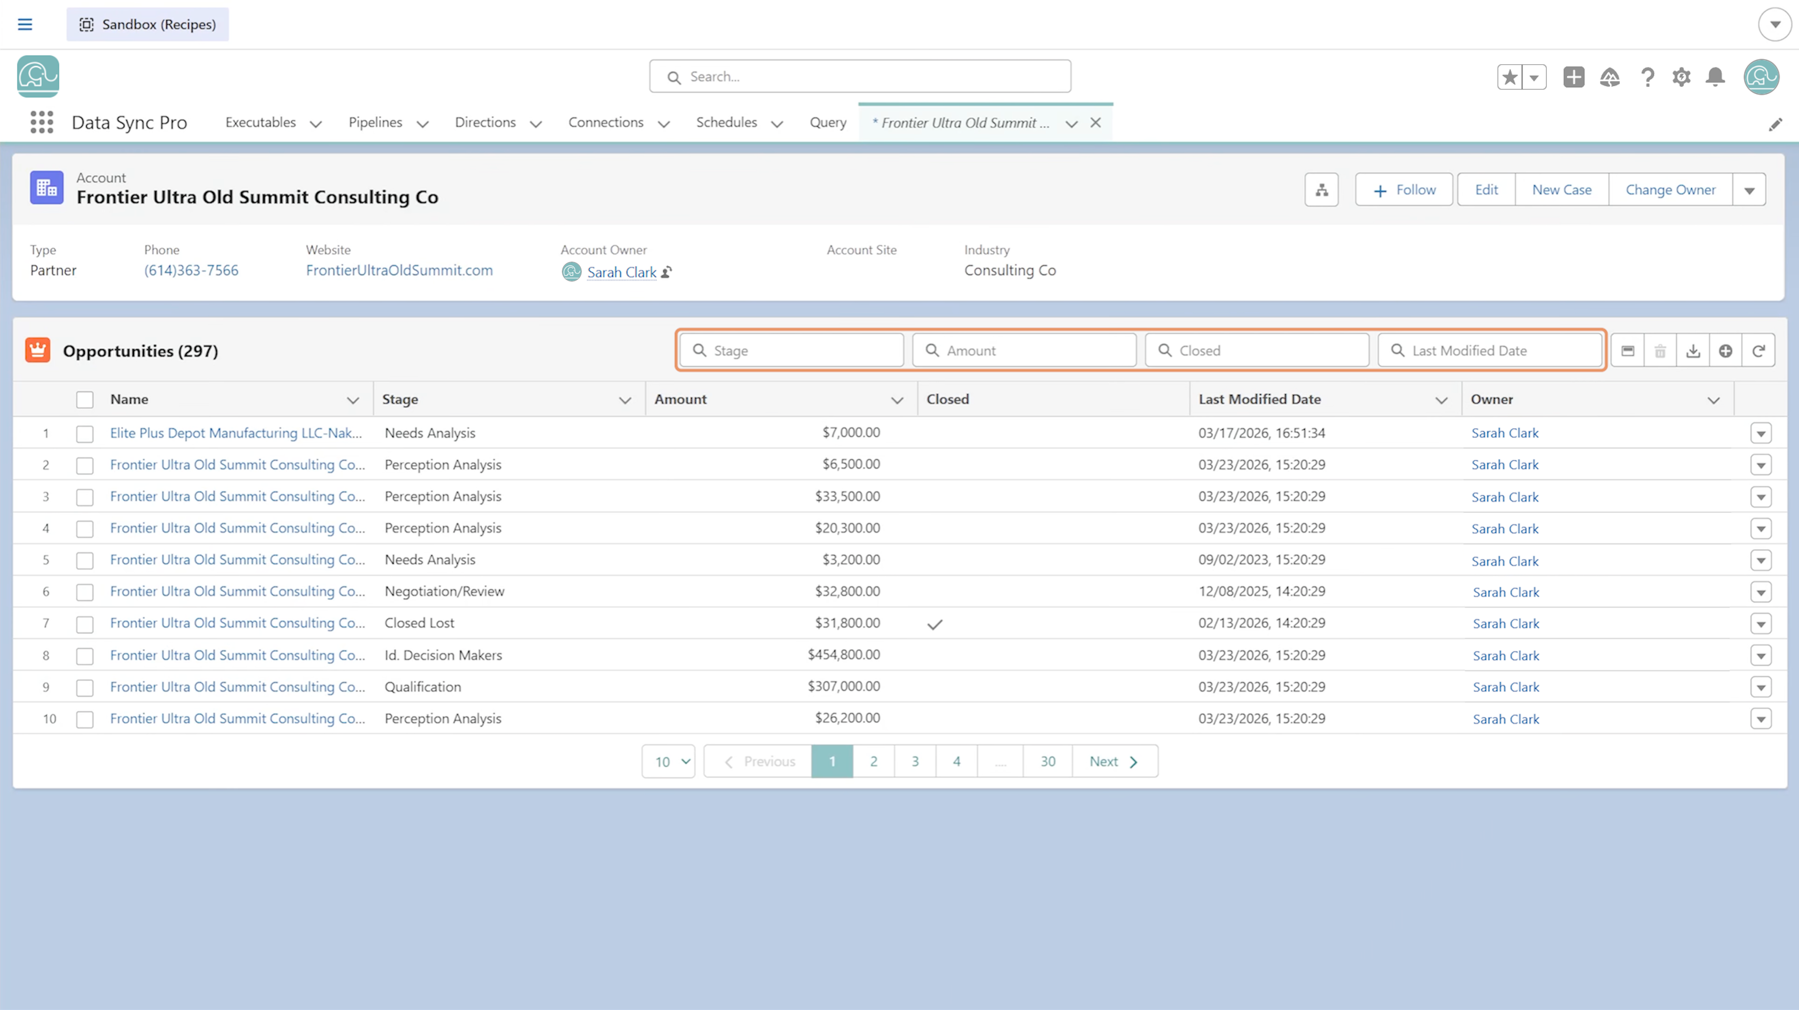Click the Stage filter field
The image size is (1799, 1010).
point(791,350)
